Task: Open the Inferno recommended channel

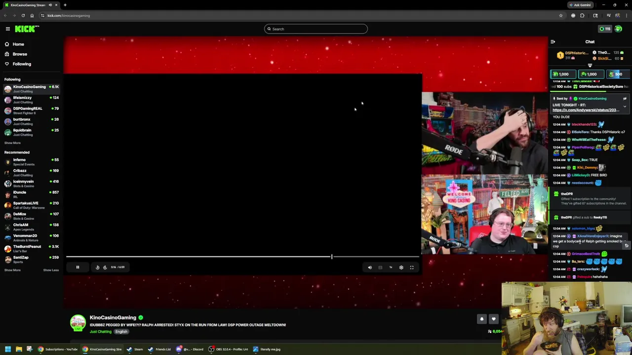Action: click(32, 162)
